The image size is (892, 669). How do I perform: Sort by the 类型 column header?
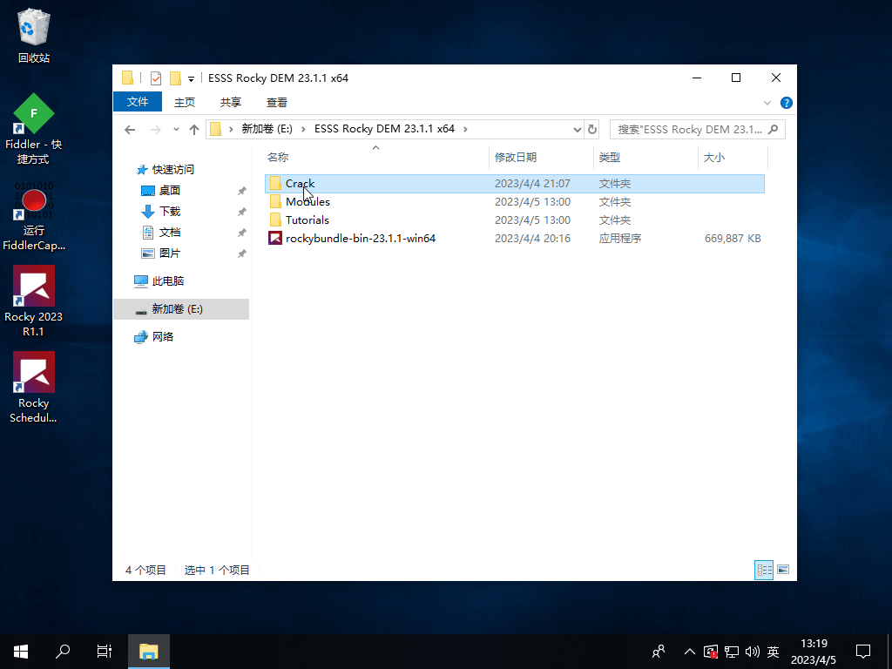click(645, 157)
